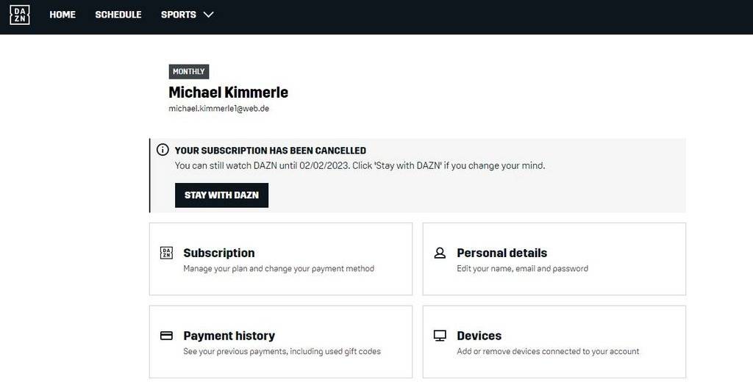753x382 pixels.
Task: Open the Payment history heading link
Action: pyautogui.click(x=229, y=336)
